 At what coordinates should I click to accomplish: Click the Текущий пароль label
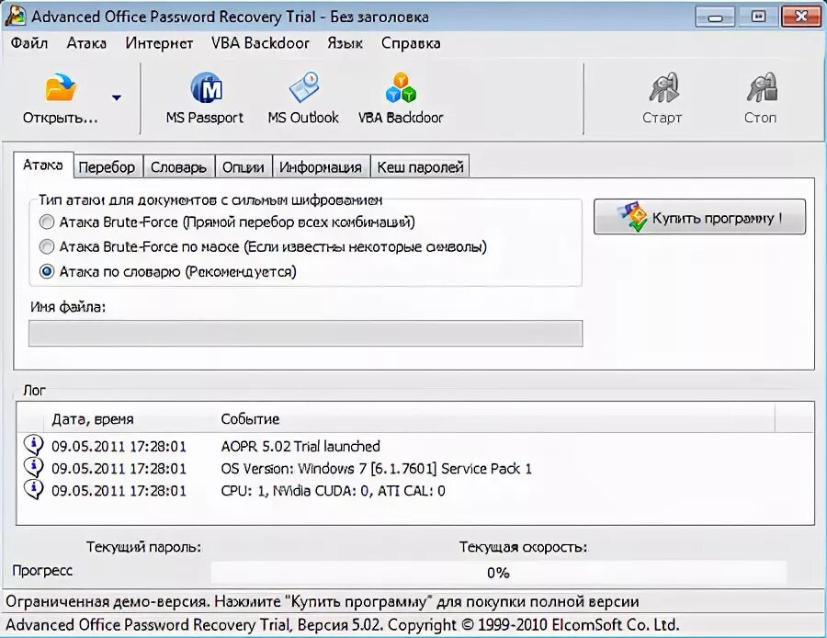(x=144, y=547)
